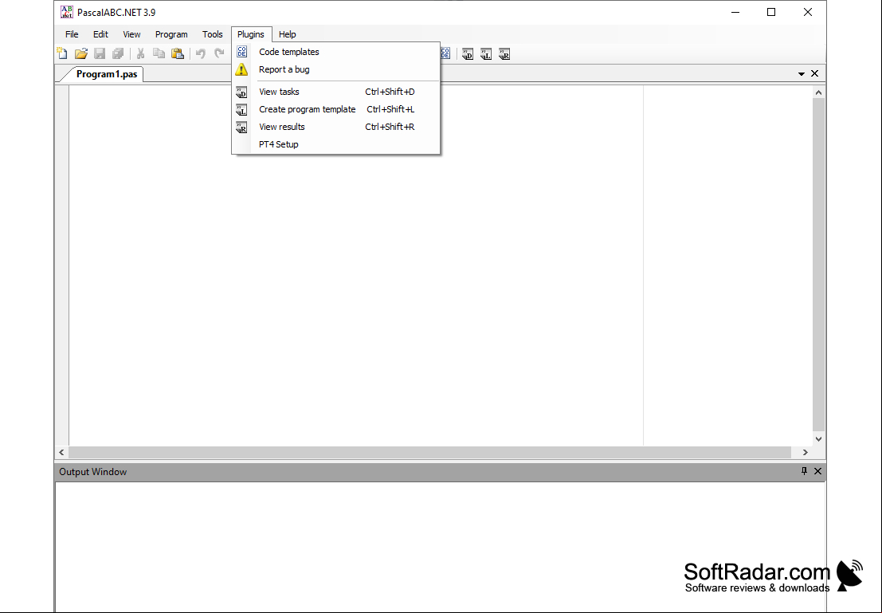Open the document list dropdown arrow

click(802, 74)
